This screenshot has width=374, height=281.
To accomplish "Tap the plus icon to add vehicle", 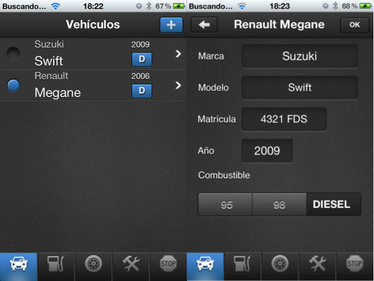I will [171, 25].
